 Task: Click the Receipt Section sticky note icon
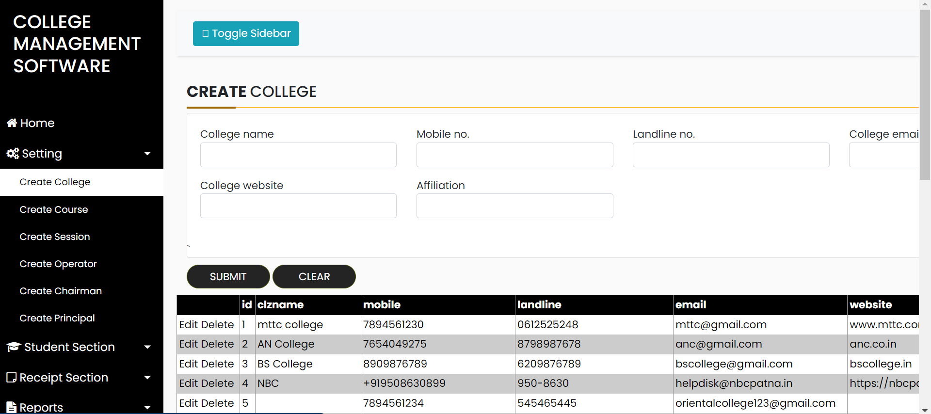pyautogui.click(x=12, y=378)
